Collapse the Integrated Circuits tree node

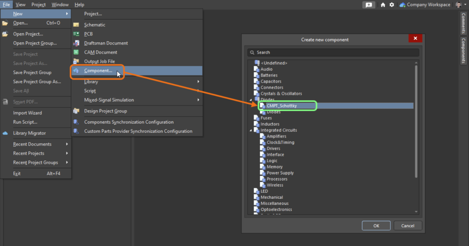pyautogui.click(x=251, y=130)
